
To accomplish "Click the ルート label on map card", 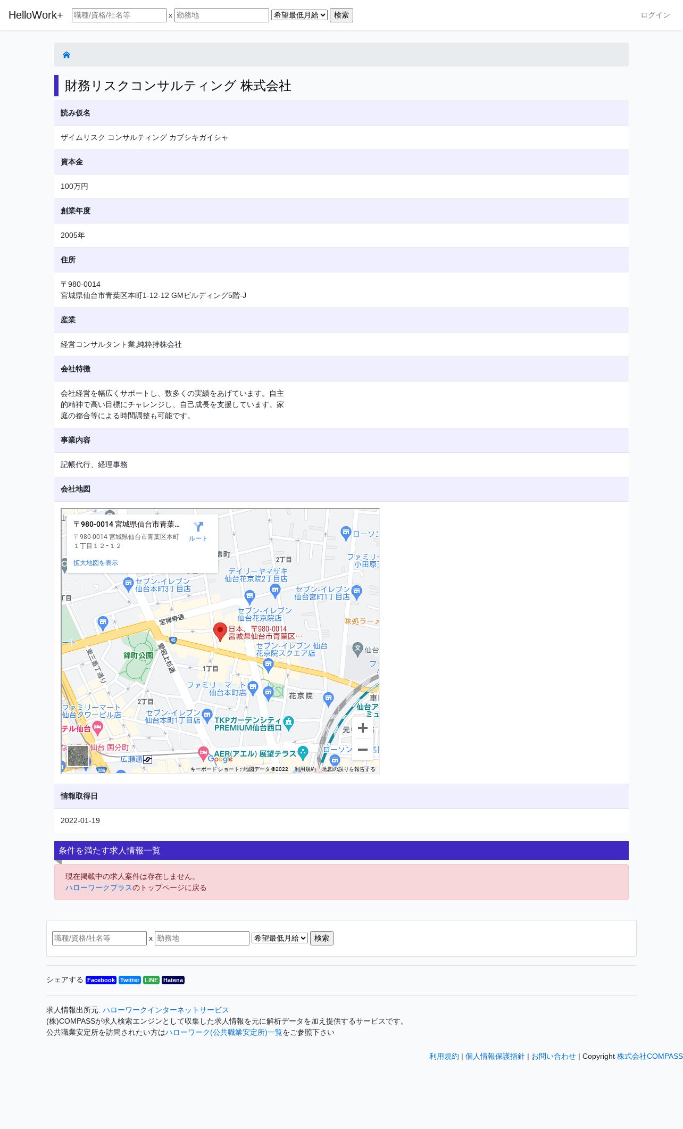I will click(x=198, y=538).
